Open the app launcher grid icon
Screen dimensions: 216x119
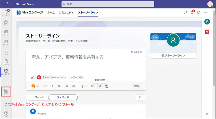[6, 4]
